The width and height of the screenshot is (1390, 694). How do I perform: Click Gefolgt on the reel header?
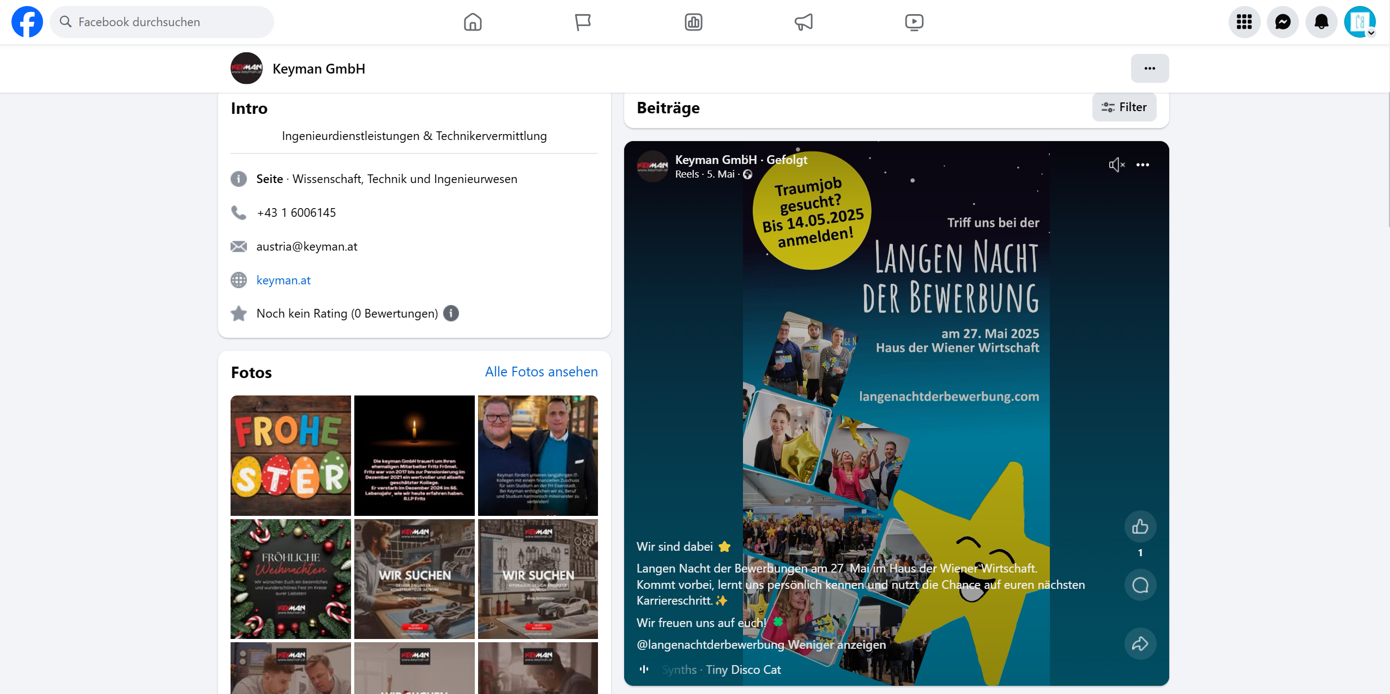coord(787,160)
